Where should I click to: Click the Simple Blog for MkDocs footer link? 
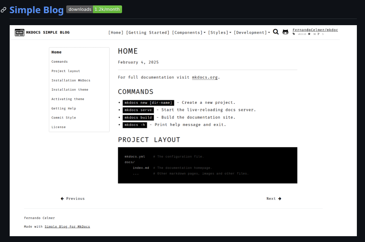[67, 227]
